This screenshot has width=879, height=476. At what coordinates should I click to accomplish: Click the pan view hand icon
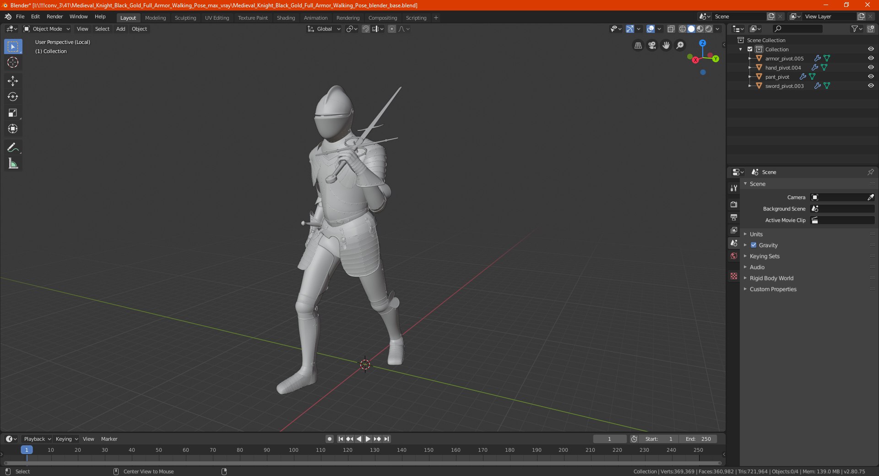(x=666, y=45)
